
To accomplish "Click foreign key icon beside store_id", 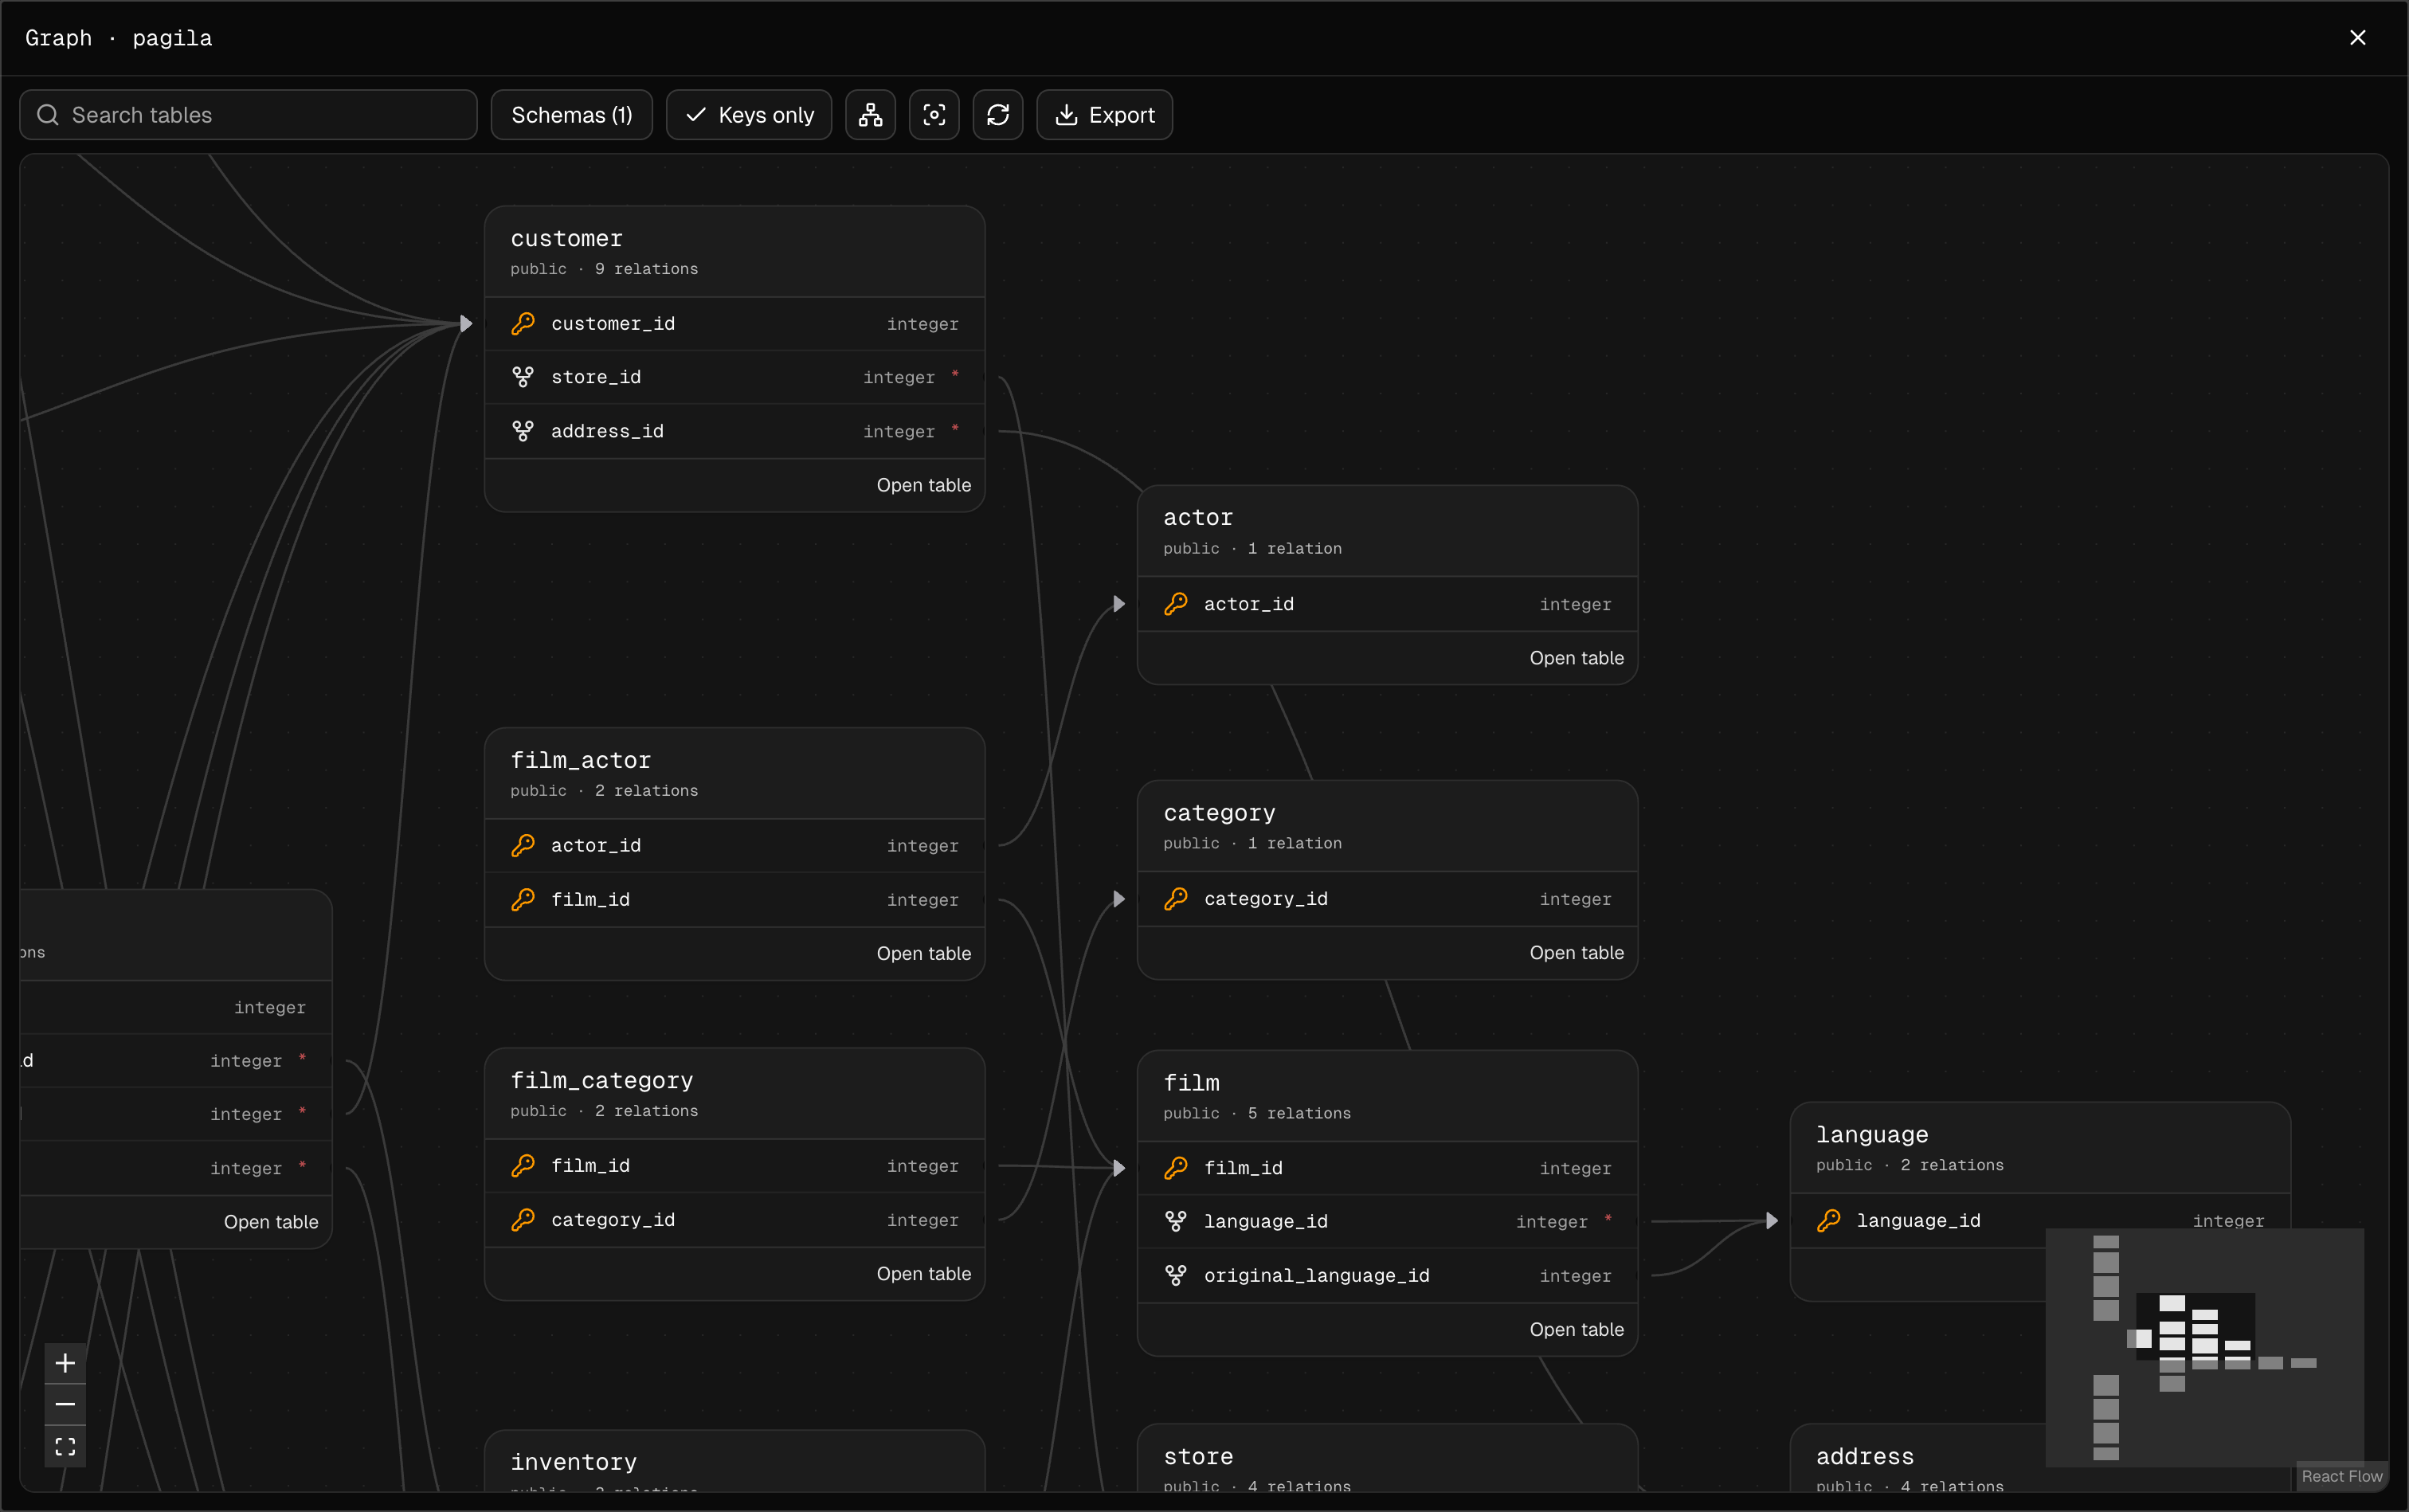I will [523, 377].
